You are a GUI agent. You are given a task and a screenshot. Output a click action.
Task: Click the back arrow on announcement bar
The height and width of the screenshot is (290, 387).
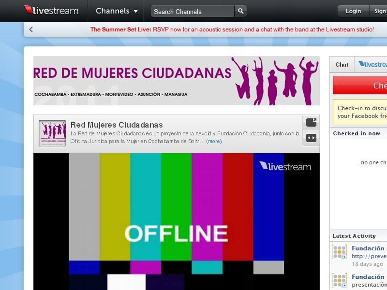[x=31, y=30]
